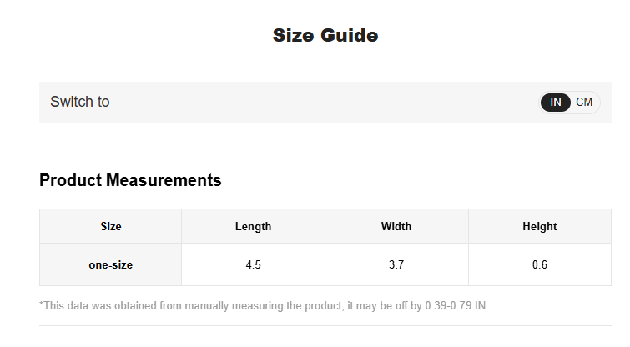The width and height of the screenshot is (630, 347).
Task: Select the Size column header
Action: point(110,227)
